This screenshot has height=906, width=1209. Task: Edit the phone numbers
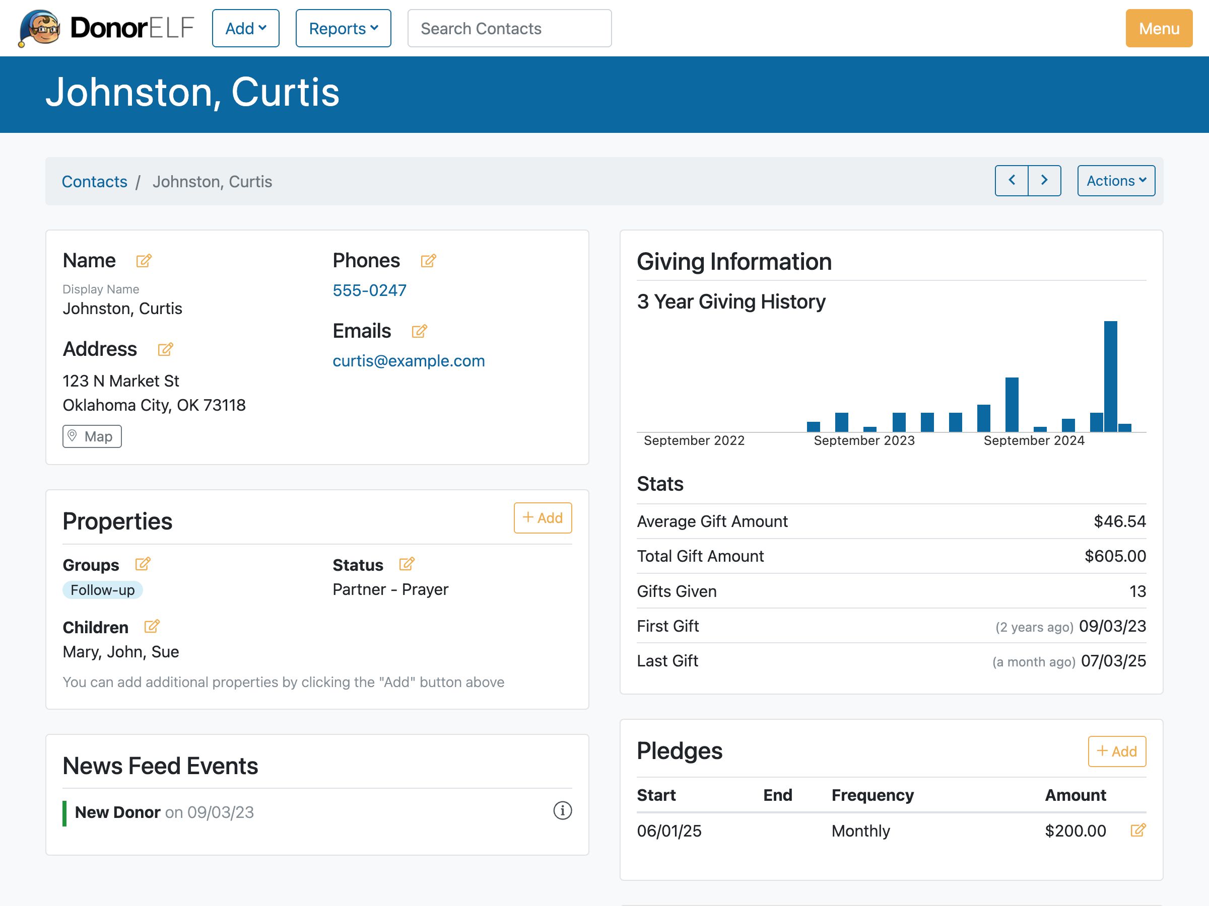coord(429,261)
